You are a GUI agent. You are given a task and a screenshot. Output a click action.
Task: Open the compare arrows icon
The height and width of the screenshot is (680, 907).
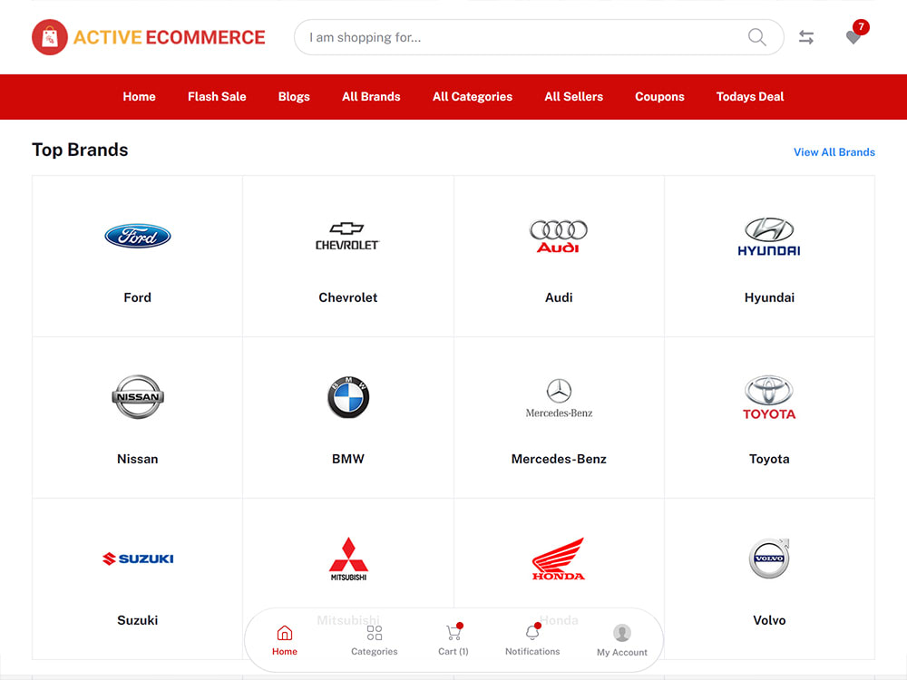pyautogui.click(x=806, y=37)
